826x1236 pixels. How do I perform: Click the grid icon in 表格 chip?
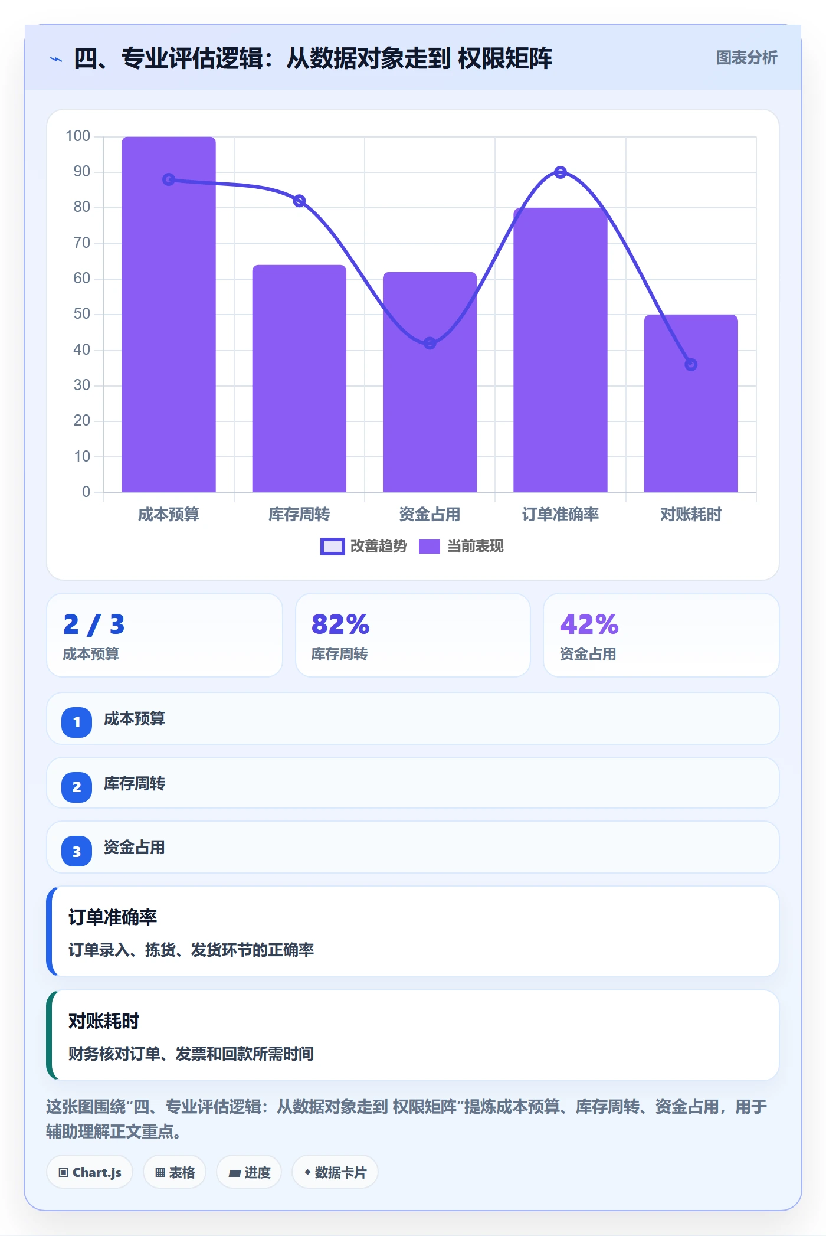[x=160, y=1173]
